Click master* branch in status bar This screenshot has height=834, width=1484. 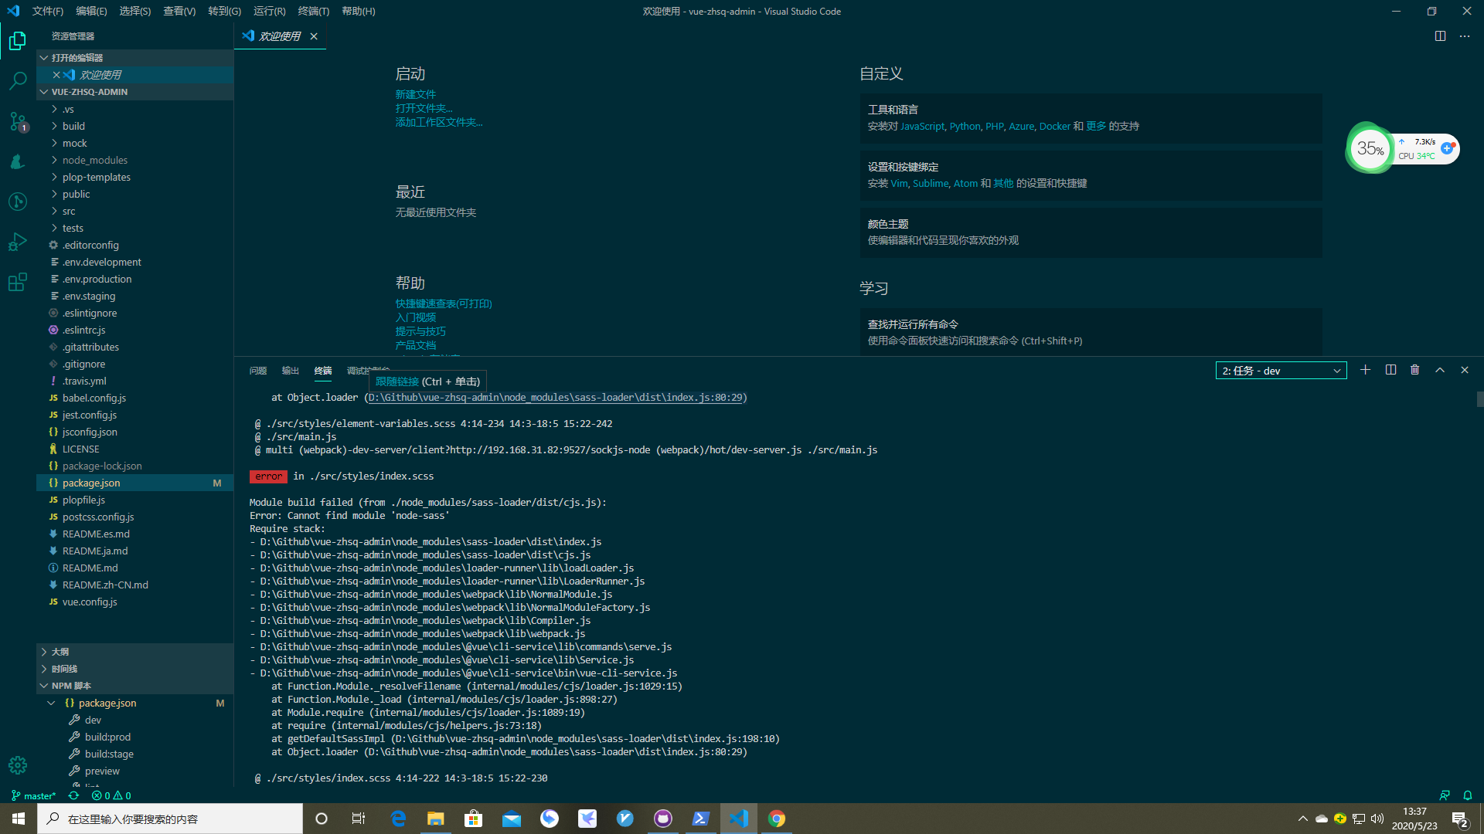(33, 795)
